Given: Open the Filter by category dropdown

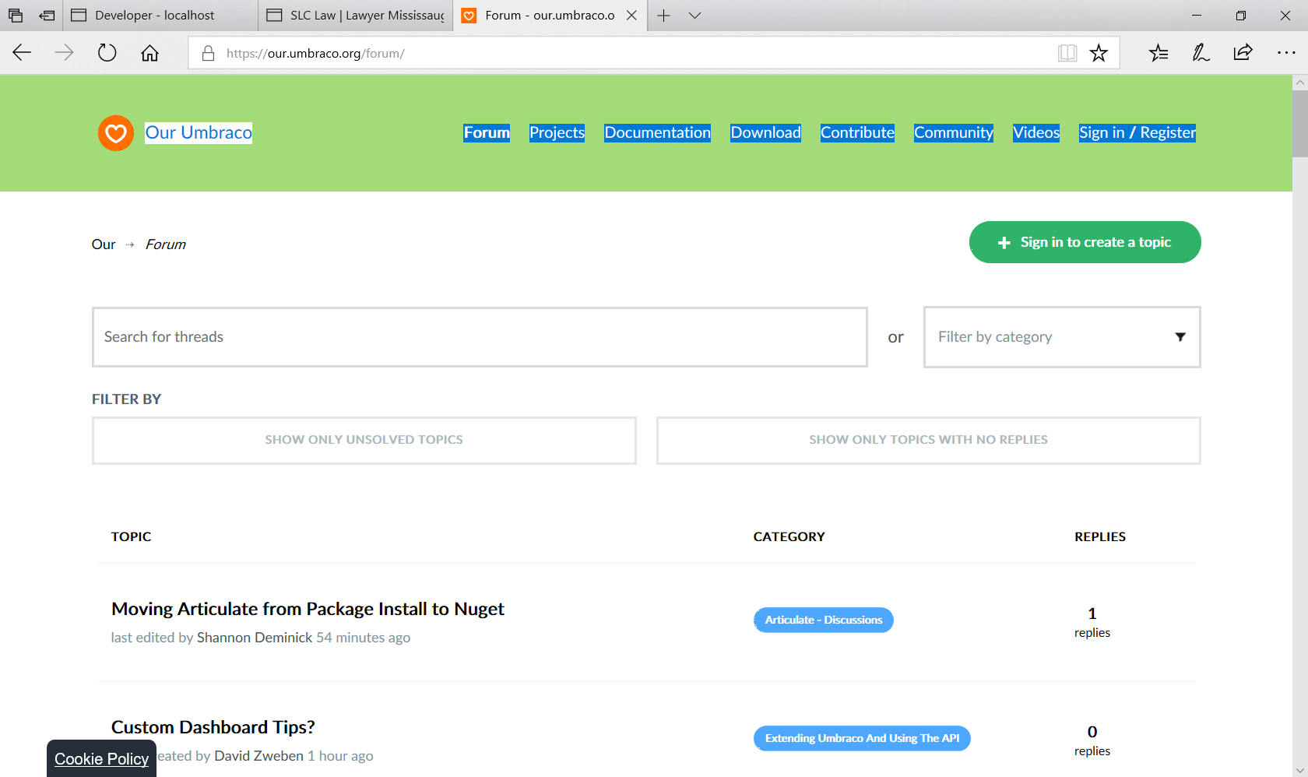Looking at the screenshot, I should tap(1062, 337).
